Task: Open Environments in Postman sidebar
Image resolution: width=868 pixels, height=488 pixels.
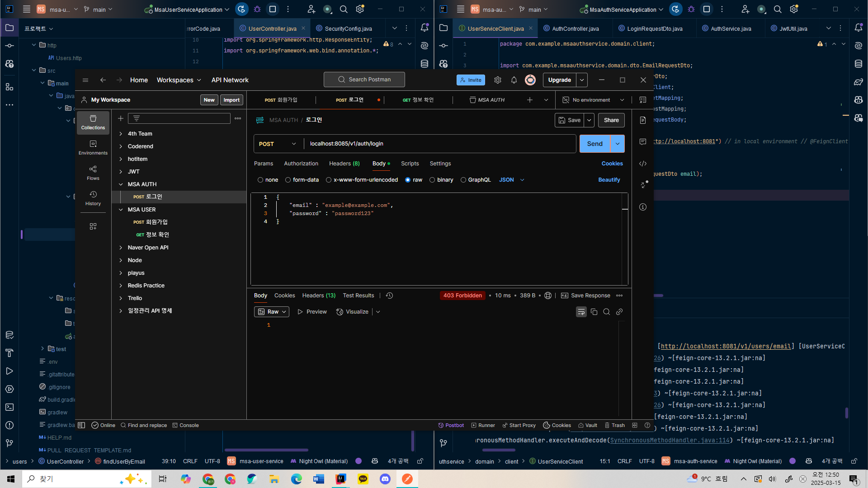Action: (93, 147)
